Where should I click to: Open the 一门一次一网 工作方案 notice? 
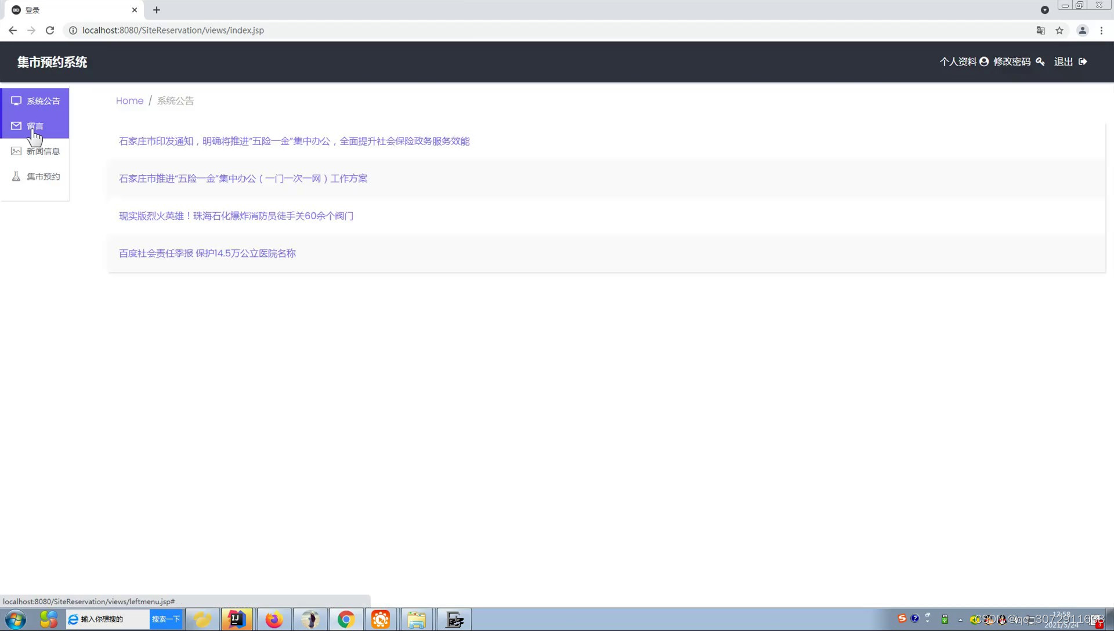pyautogui.click(x=243, y=179)
